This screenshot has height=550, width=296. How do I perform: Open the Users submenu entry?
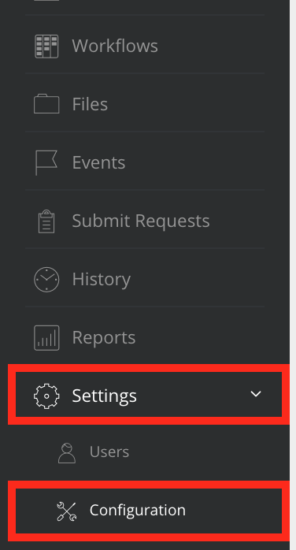[109, 452]
